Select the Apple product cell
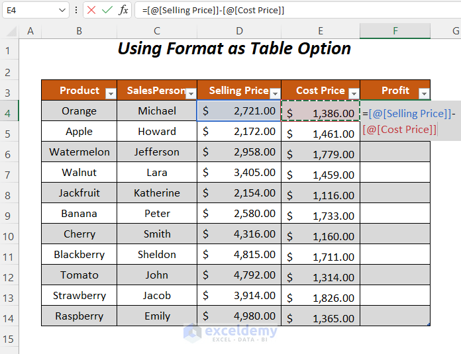 pos(79,131)
